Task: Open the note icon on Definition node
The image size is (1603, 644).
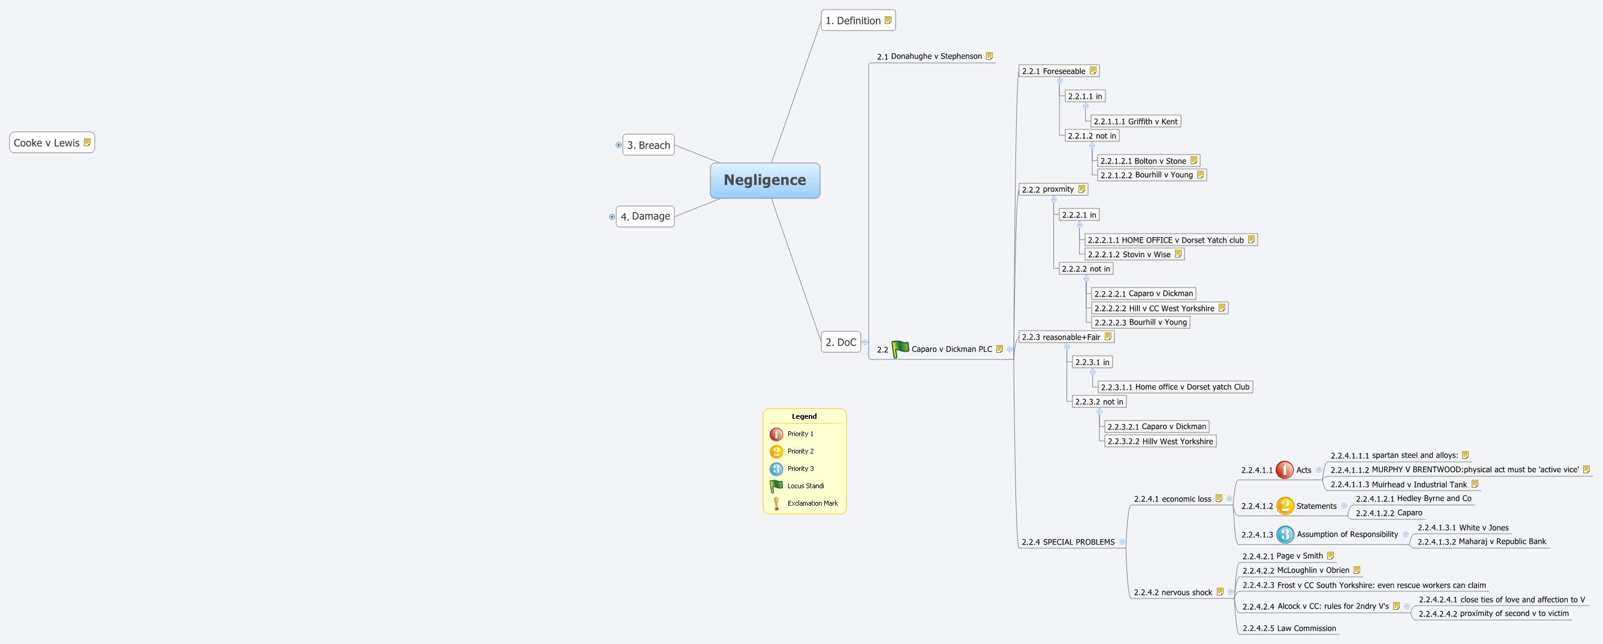Action: tap(888, 20)
